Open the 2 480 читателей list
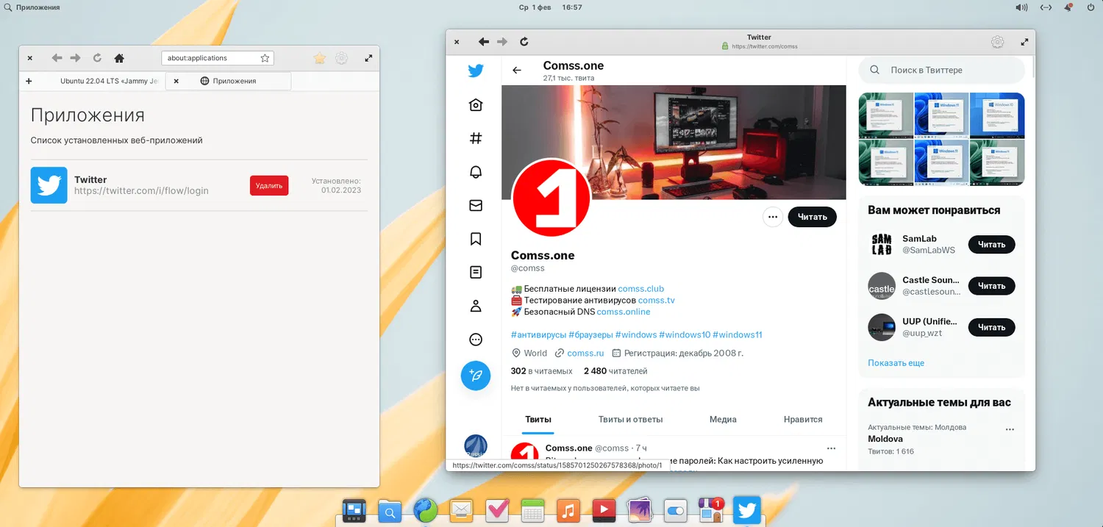The image size is (1103, 527). coord(615,371)
